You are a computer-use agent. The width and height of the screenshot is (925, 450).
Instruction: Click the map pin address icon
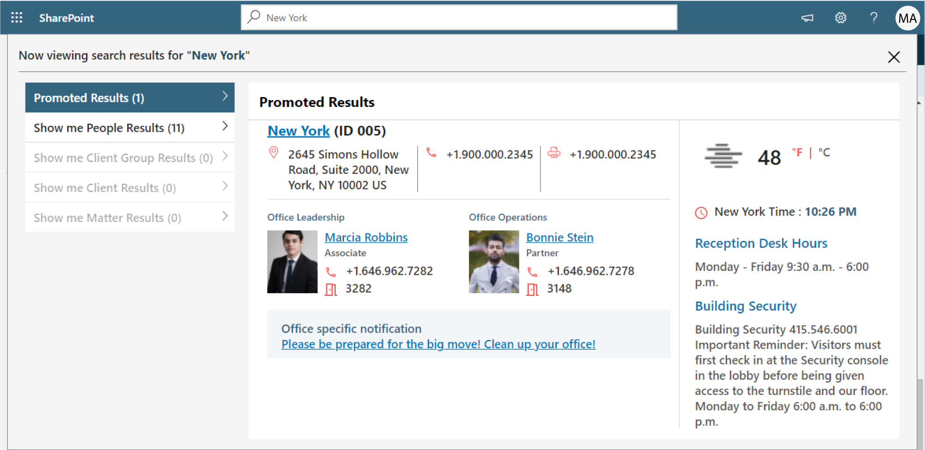tap(274, 153)
